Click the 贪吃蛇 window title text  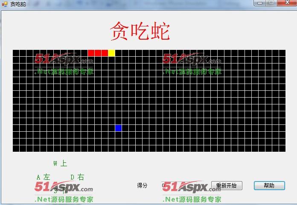[x=18, y=4]
